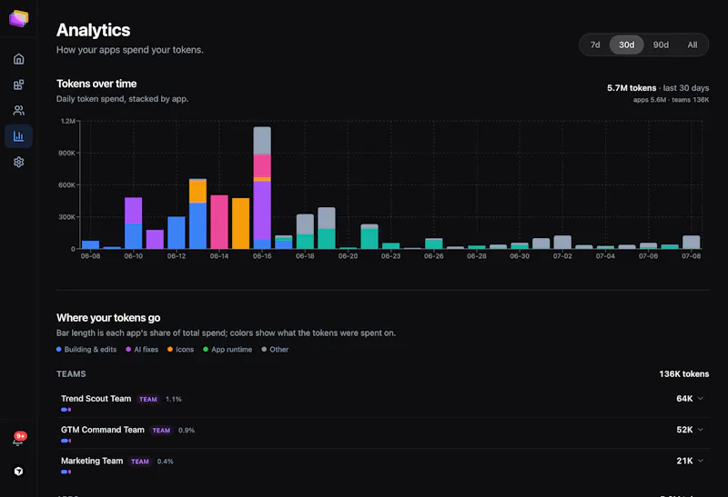Open Trend Scout Team name
The width and height of the screenshot is (728, 497).
96,399
